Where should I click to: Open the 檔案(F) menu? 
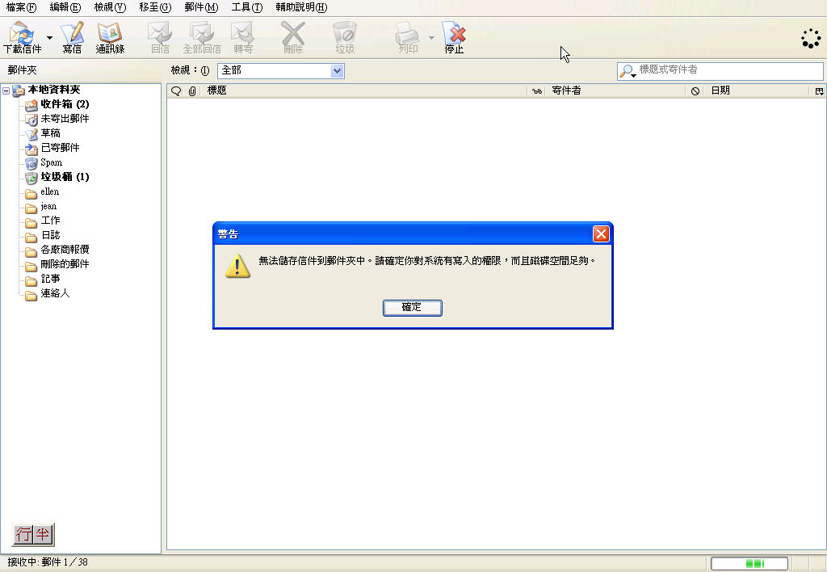coord(21,7)
